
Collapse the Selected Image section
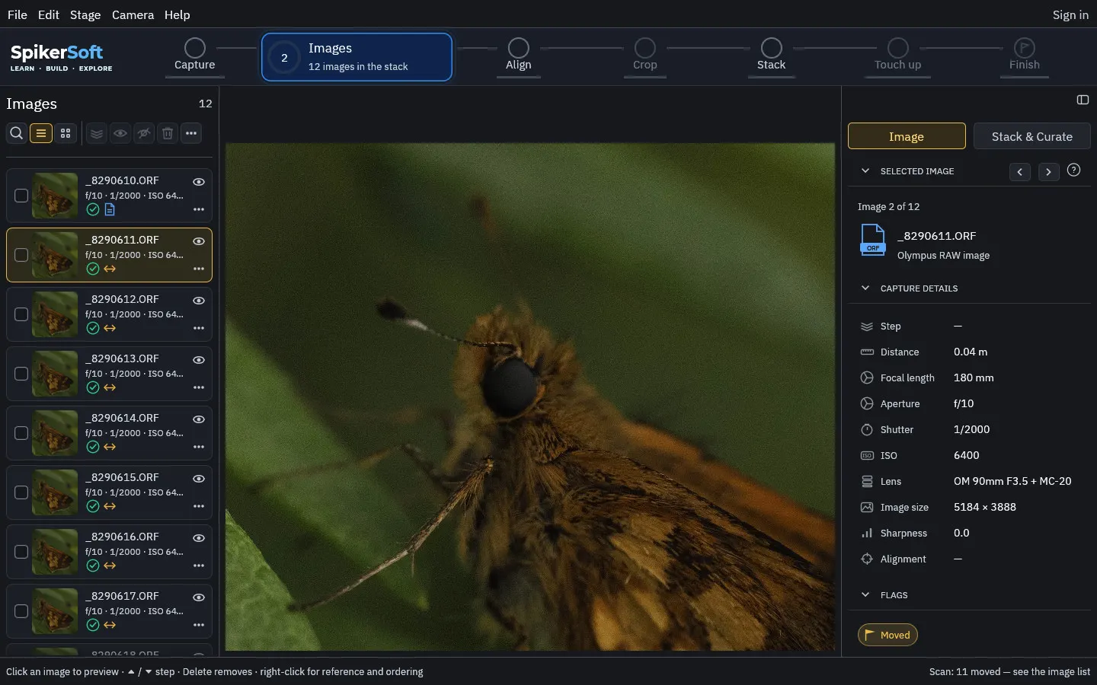[x=865, y=171]
